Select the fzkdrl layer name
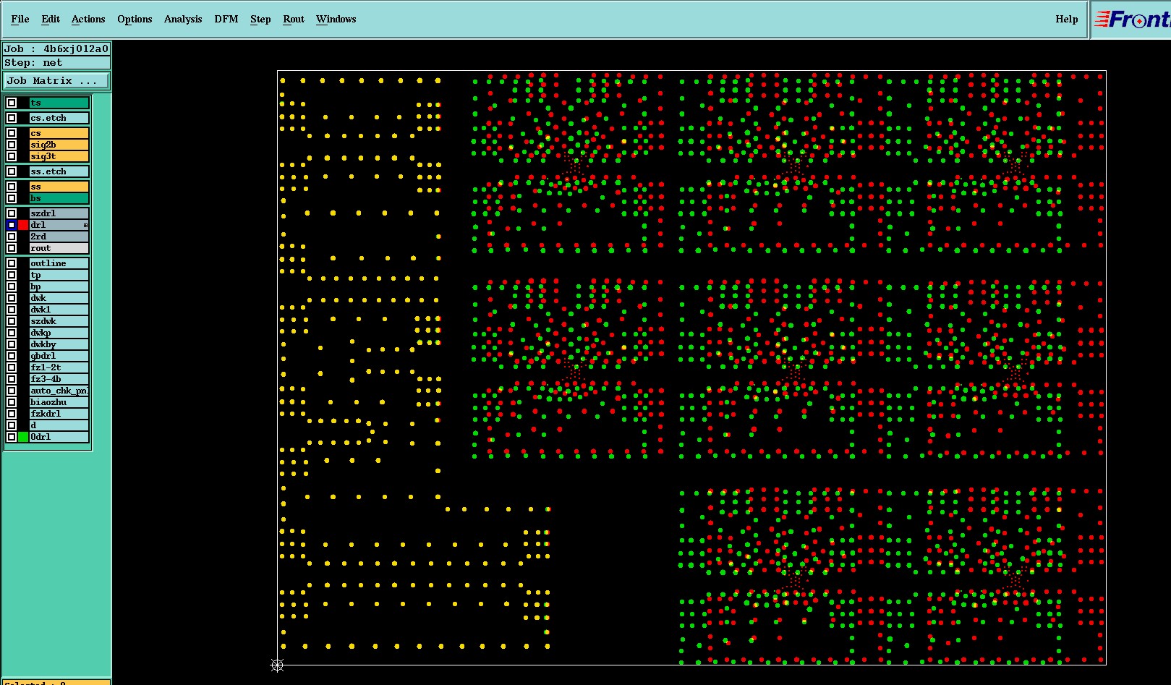This screenshot has height=685, width=1171. pos(59,414)
